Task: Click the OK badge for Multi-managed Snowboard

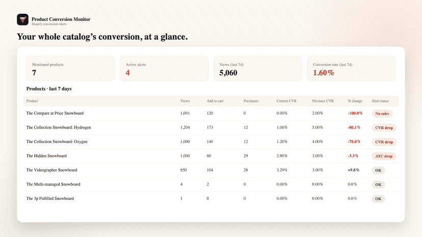Action: (378, 185)
